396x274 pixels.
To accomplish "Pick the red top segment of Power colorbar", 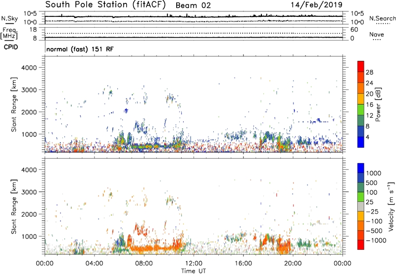I will [361, 67].
